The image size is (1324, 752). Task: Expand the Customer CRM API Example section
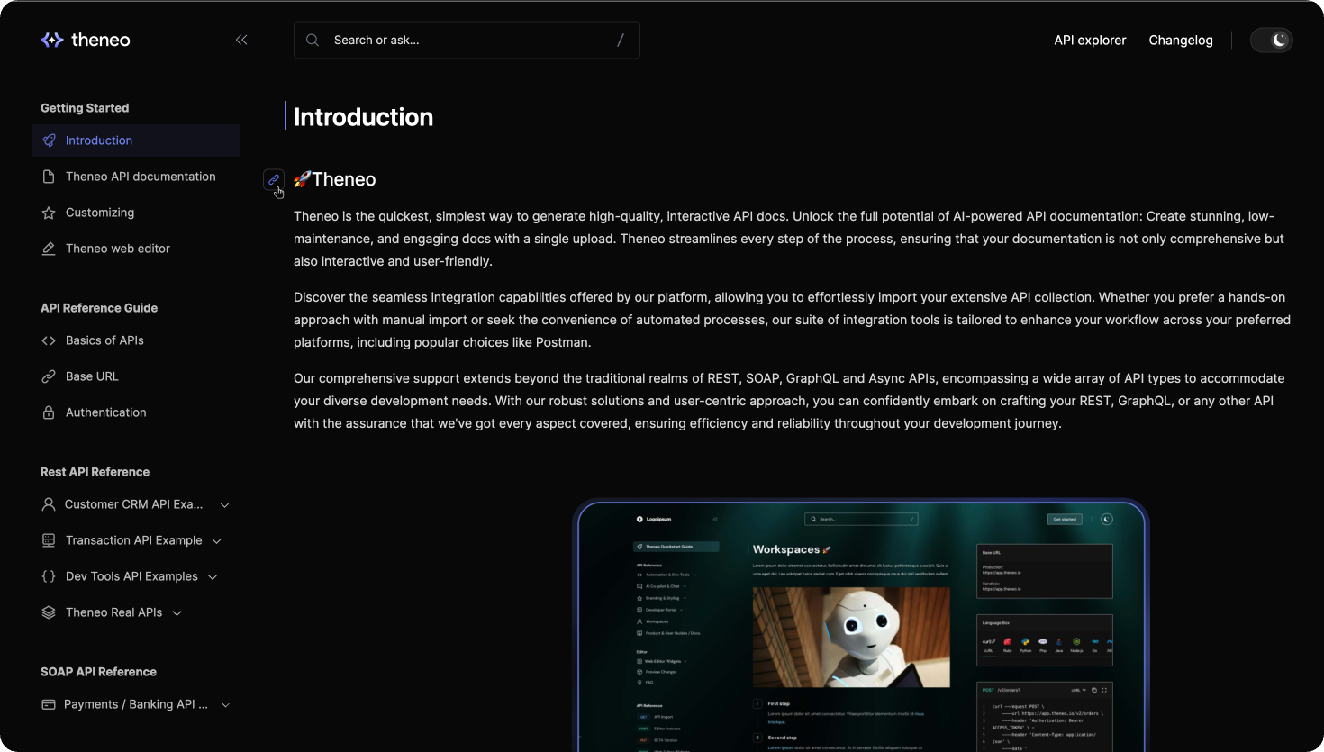pyautogui.click(x=224, y=505)
